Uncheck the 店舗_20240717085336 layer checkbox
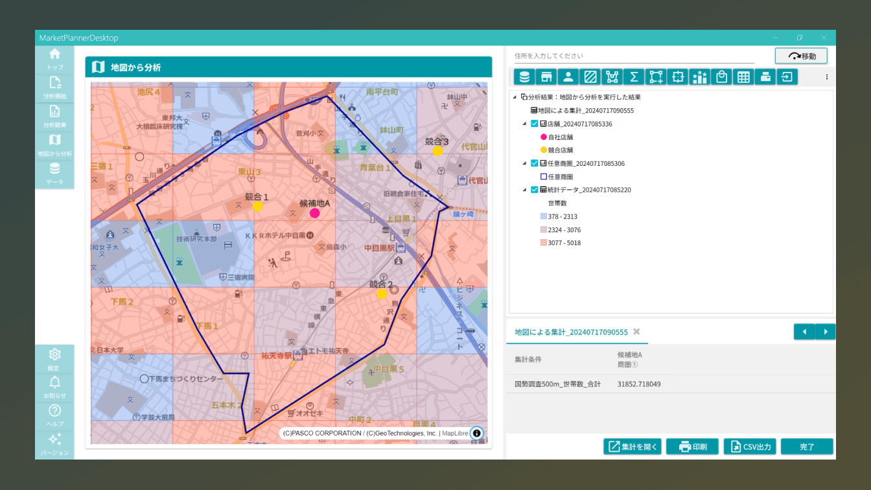The height and width of the screenshot is (490, 871). pyautogui.click(x=535, y=124)
